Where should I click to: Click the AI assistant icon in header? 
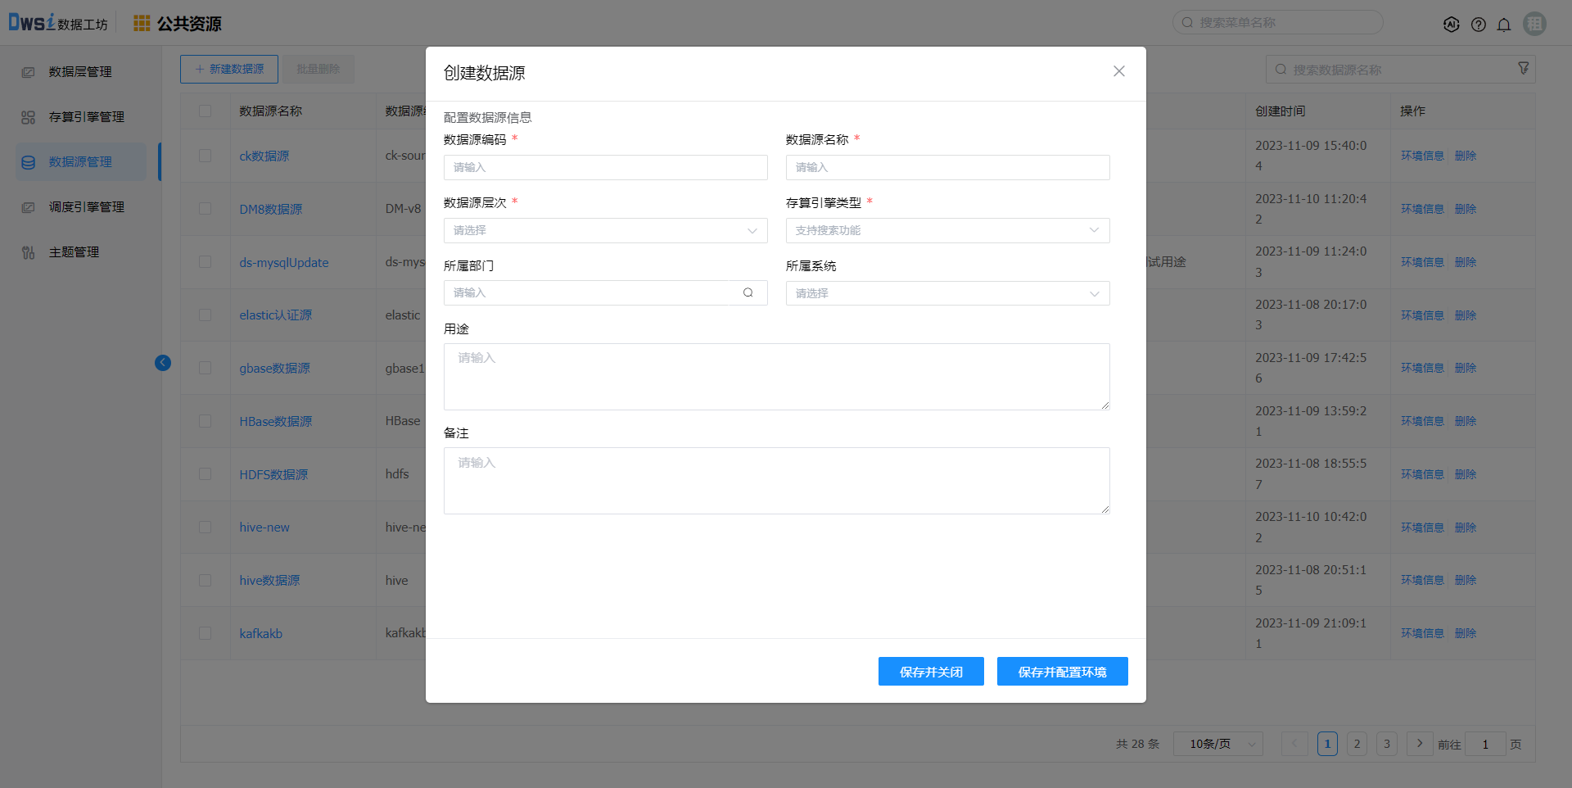tap(1451, 25)
